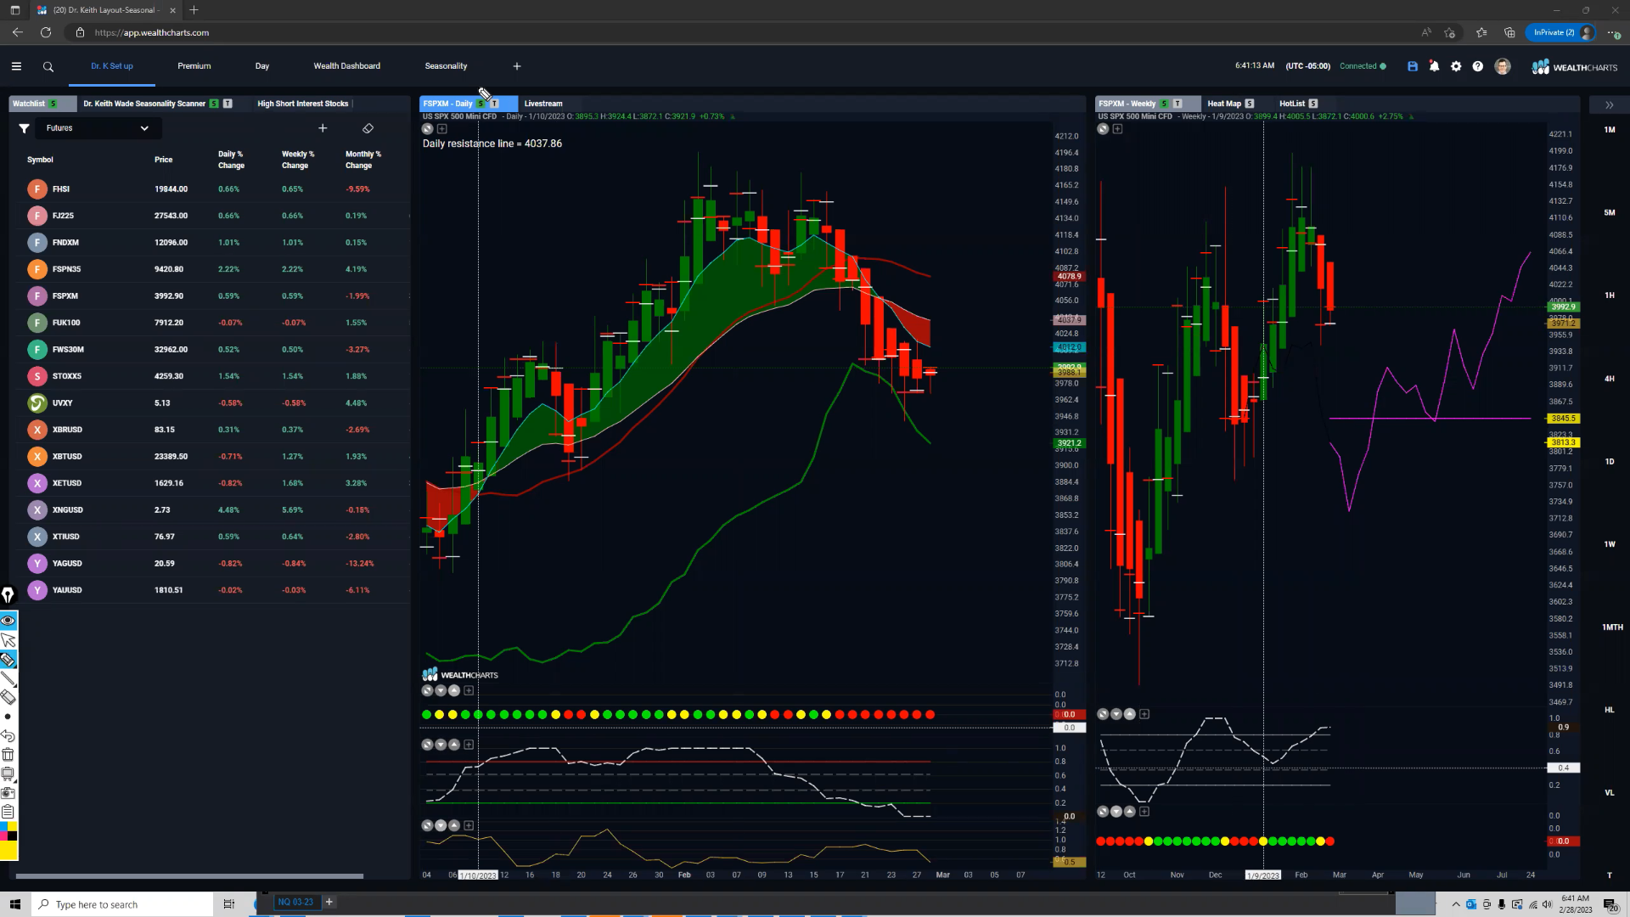
Task: Click the watchlist filter funnel icon
Action: click(25, 128)
